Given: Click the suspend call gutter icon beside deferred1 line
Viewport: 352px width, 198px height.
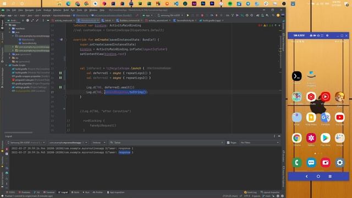Looking at the screenshot, I should pos(61,73).
